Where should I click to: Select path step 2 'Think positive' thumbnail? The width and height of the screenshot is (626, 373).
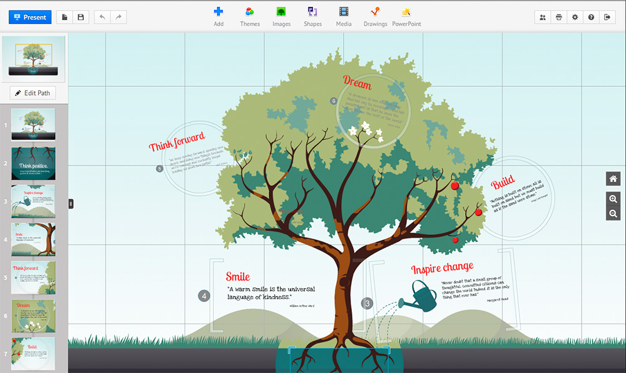(x=33, y=163)
